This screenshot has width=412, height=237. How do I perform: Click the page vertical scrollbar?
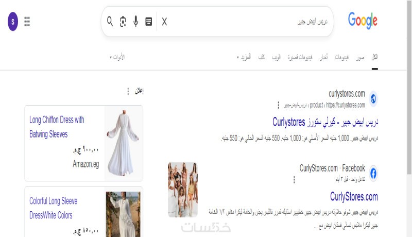[409, 87]
